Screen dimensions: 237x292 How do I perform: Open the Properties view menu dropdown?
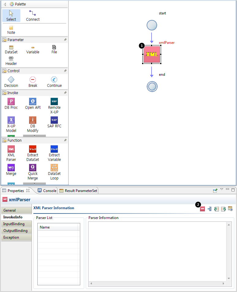tap(222, 189)
